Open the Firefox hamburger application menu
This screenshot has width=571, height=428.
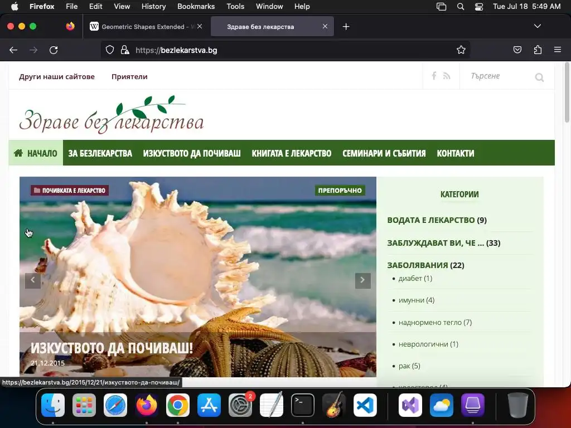click(558, 50)
